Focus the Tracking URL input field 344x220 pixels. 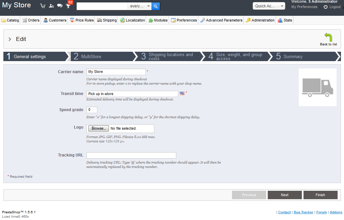[x=131, y=155]
